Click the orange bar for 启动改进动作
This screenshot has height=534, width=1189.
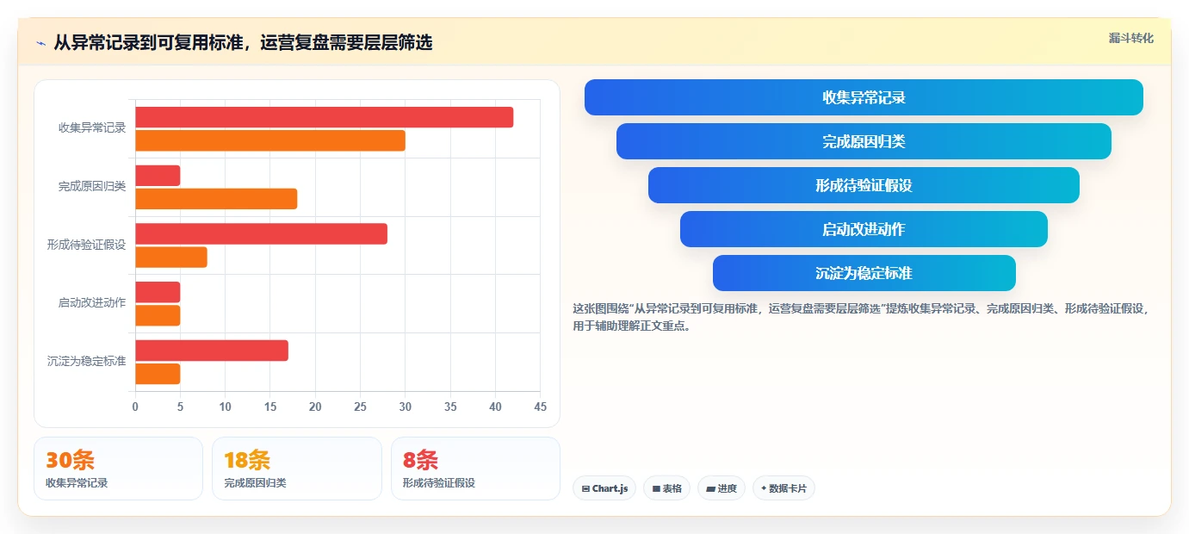coord(158,315)
